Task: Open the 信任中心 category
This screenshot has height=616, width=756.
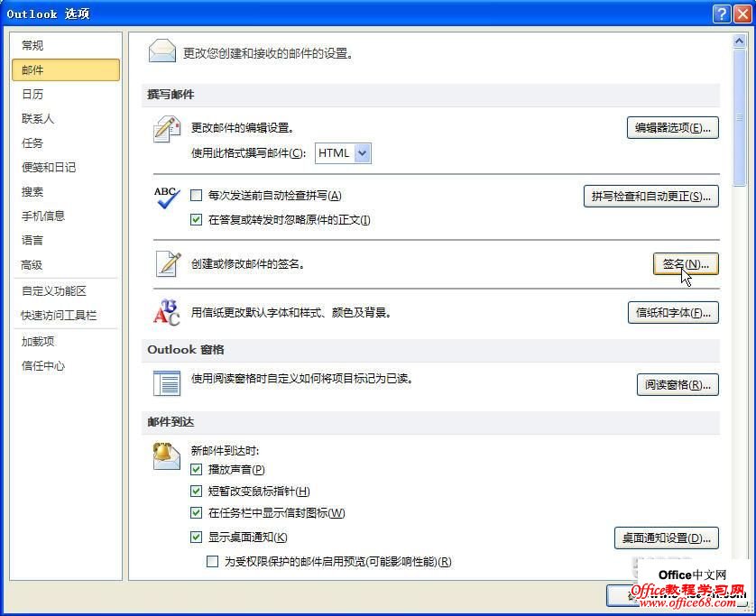Action: tap(66, 366)
